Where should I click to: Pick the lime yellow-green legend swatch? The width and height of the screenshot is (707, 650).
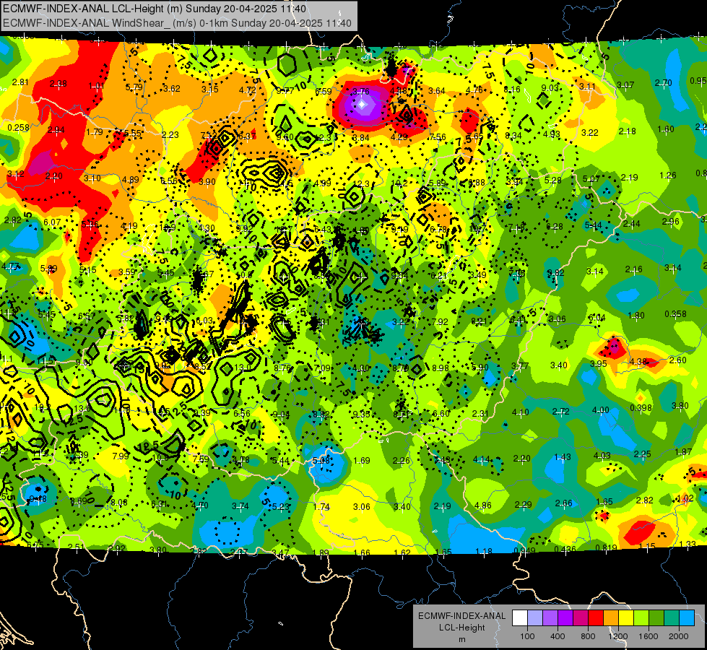641,618
